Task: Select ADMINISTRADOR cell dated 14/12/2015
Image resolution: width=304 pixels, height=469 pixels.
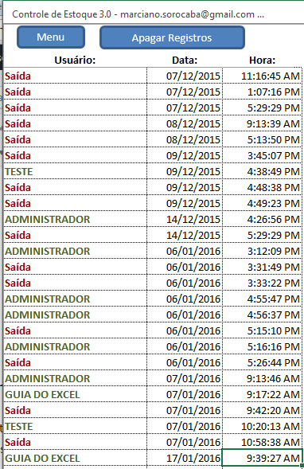Action: [76, 219]
